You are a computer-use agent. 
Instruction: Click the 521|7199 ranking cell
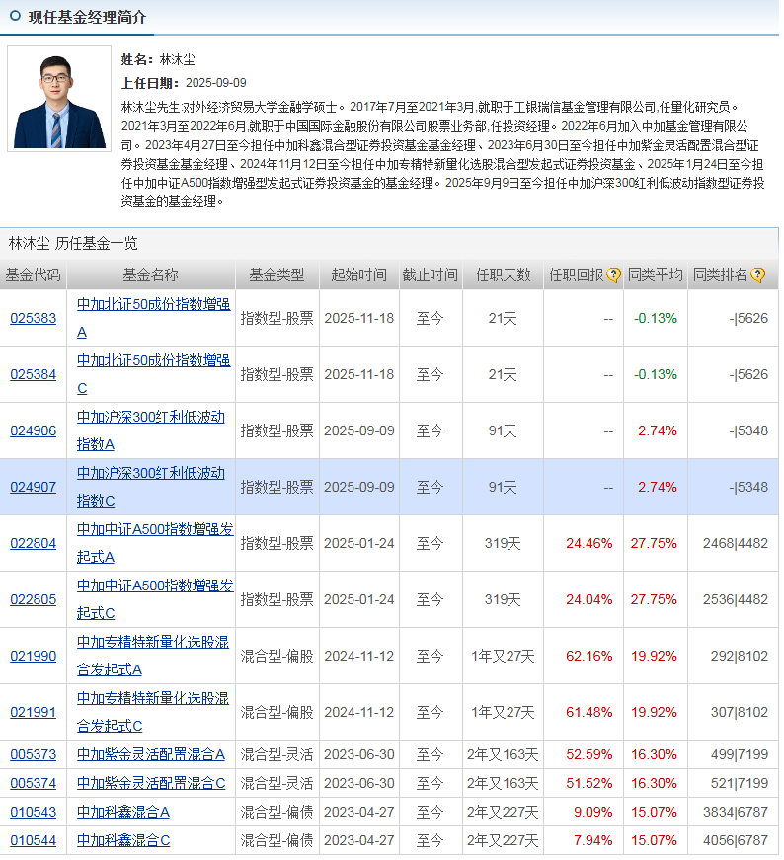click(x=739, y=783)
